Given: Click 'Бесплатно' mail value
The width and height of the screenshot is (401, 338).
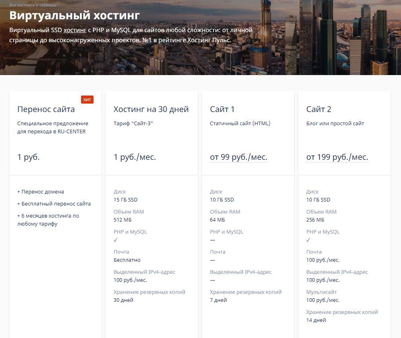Looking at the screenshot, I should pyautogui.click(x=127, y=260).
